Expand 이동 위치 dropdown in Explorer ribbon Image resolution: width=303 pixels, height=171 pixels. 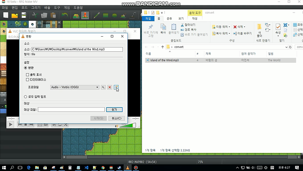pos(229,27)
